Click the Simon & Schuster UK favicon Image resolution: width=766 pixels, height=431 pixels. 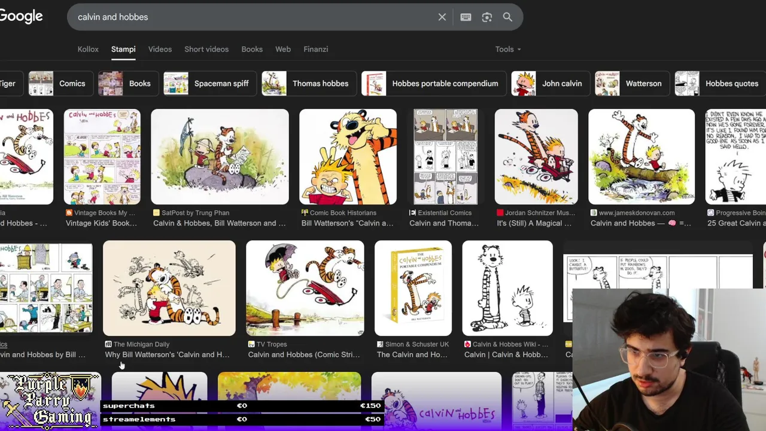coord(380,344)
